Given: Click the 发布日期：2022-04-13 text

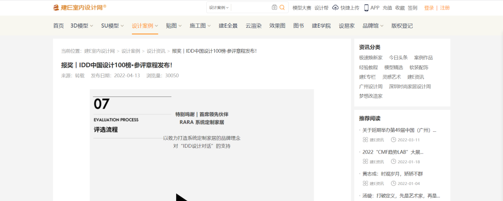Looking at the screenshot, I should [x=115, y=76].
